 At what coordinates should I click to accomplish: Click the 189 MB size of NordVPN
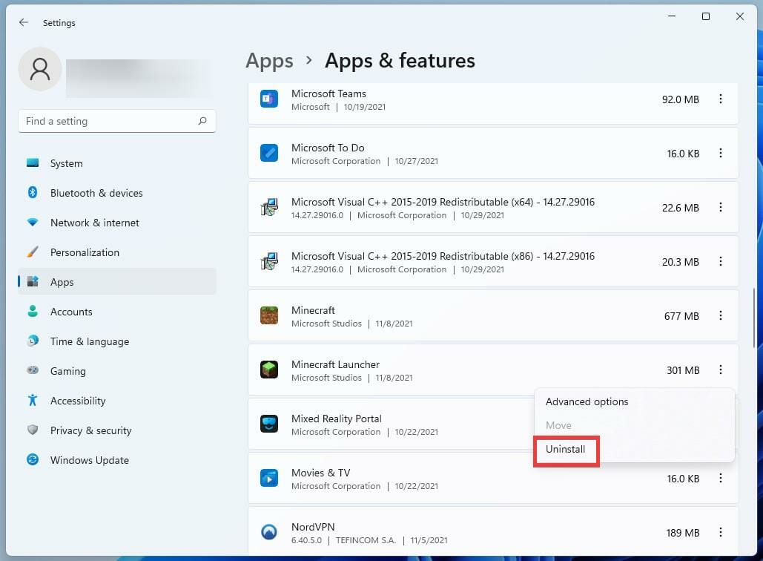click(x=682, y=533)
